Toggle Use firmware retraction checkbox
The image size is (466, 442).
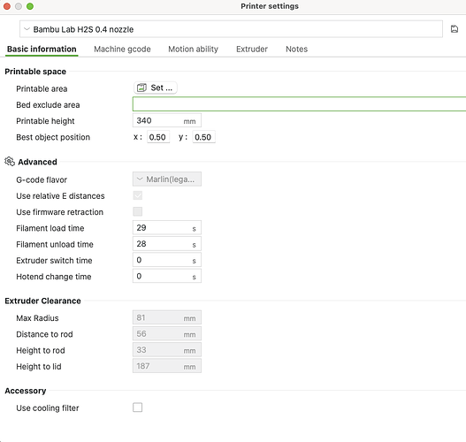point(137,211)
